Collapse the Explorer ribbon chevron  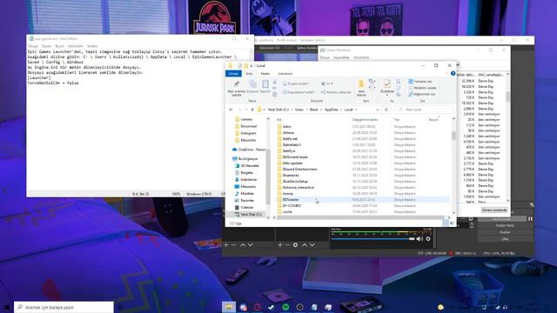tap(446, 73)
